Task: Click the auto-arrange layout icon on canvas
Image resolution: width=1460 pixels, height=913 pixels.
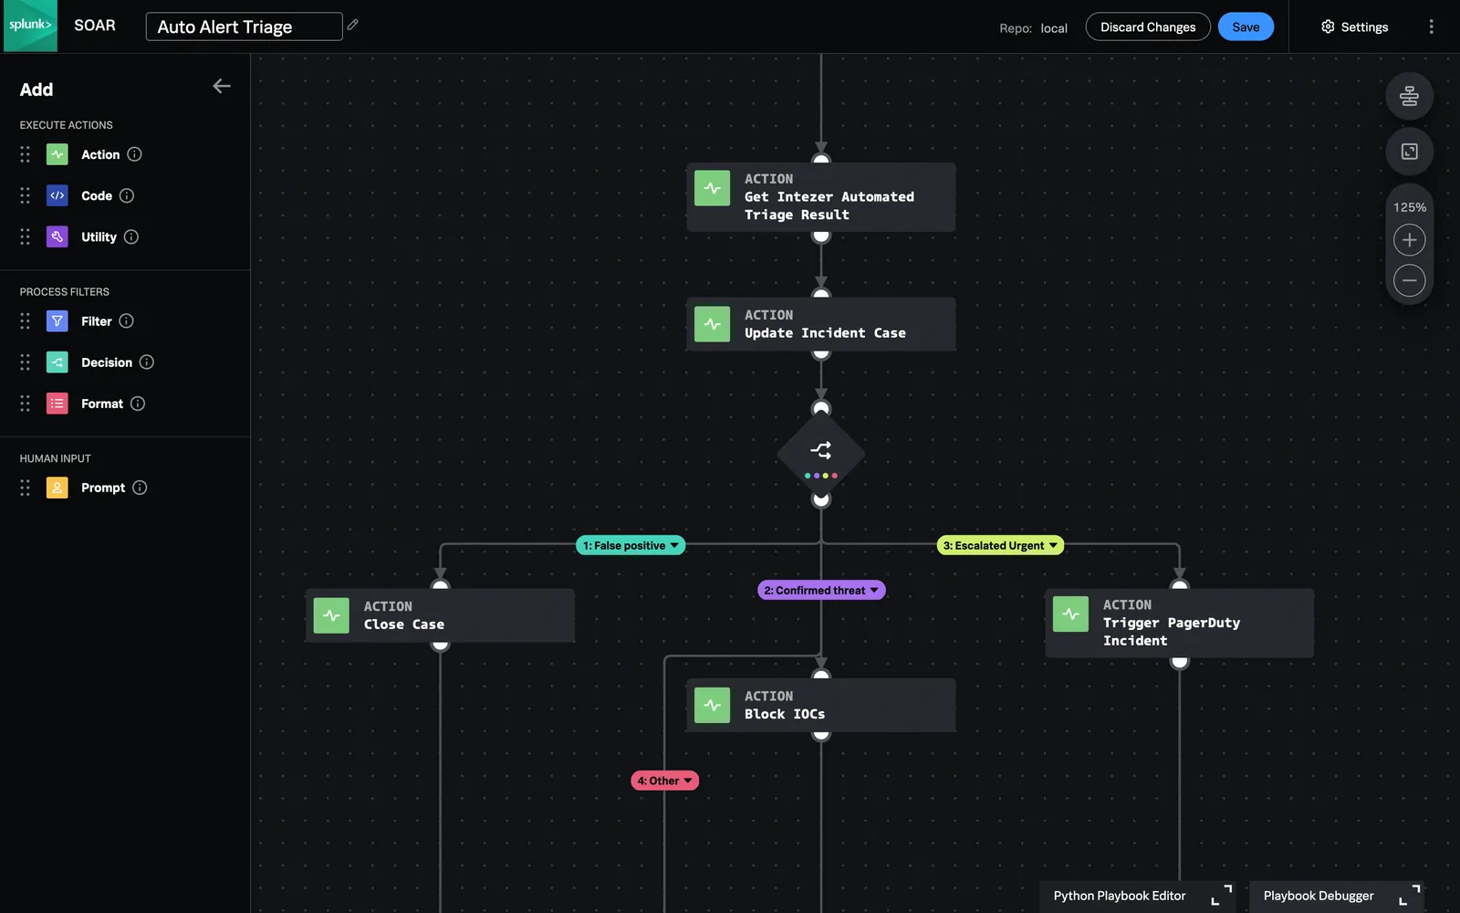Action: click(x=1409, y=96)
